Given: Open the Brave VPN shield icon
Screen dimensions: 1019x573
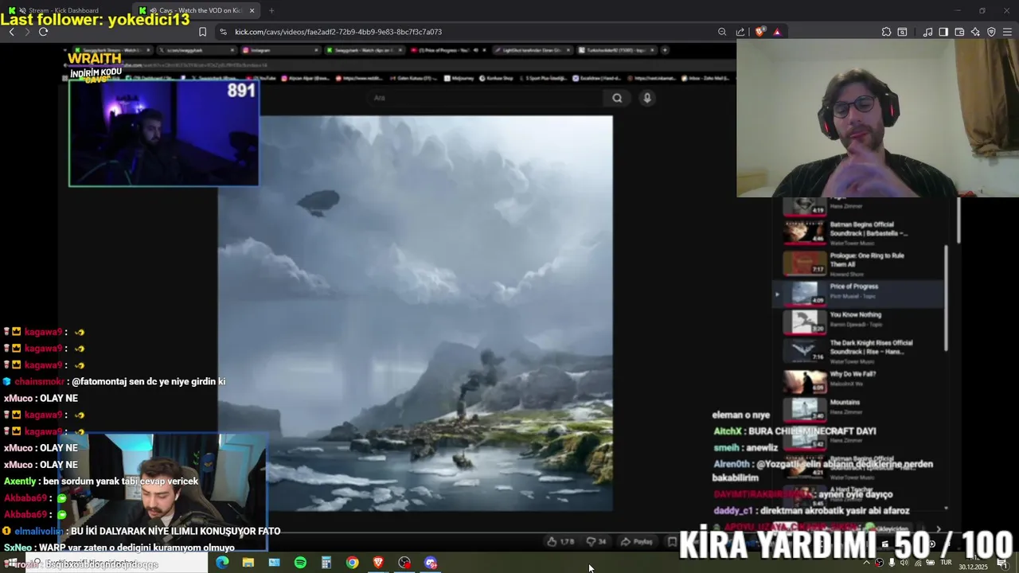Looking at the screenshot, I should [991, 32].
